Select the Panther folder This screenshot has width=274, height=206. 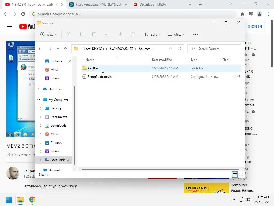[x=161, y=68]
